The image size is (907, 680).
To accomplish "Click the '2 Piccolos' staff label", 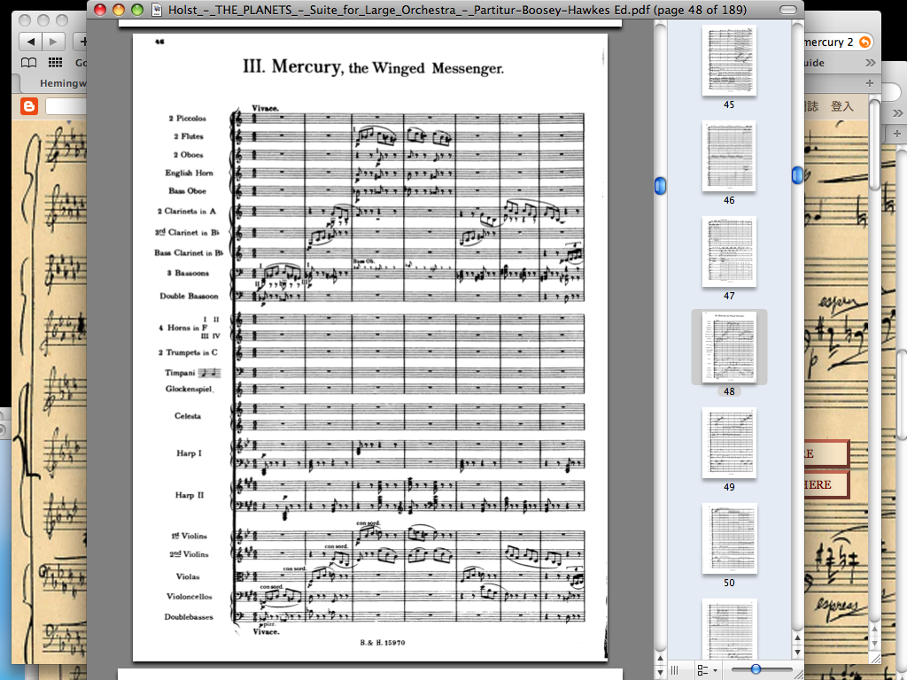I will tap(187, 119).
